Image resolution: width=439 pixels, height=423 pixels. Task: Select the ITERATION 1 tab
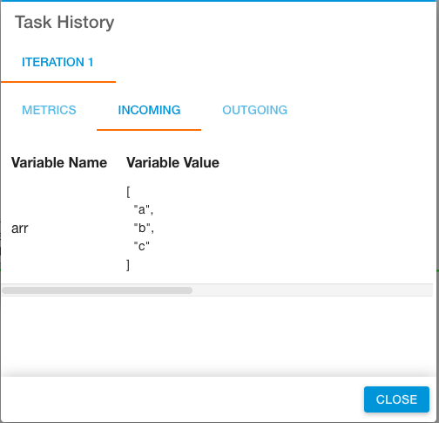(57, 62)
